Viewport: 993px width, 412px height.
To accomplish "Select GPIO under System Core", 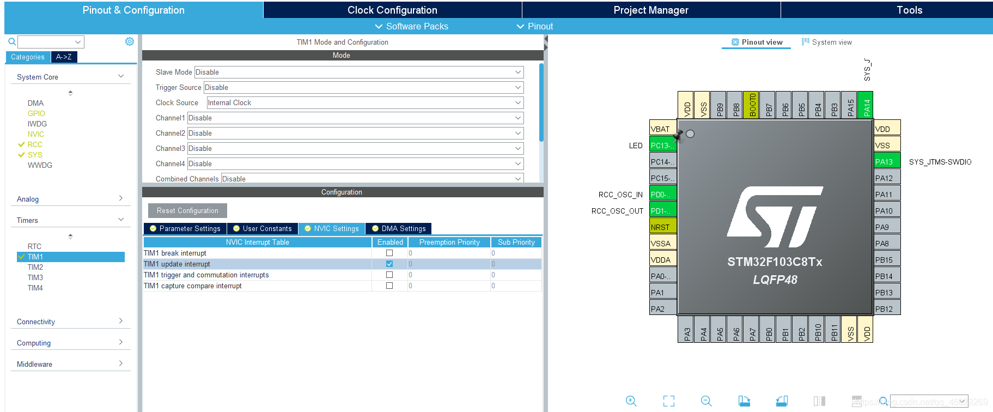I will [36, 113].
